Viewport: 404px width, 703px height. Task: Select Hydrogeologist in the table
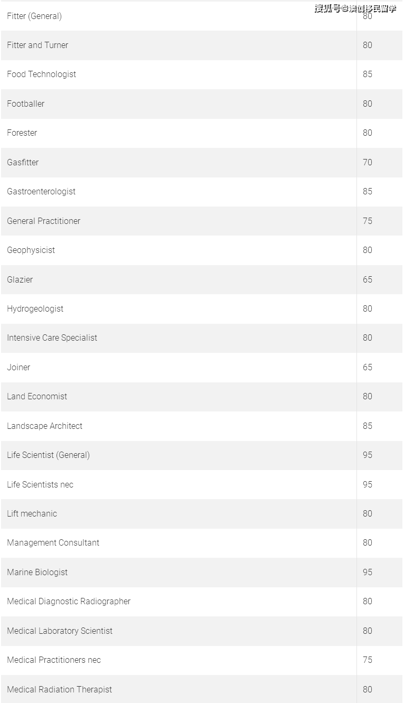35,309
